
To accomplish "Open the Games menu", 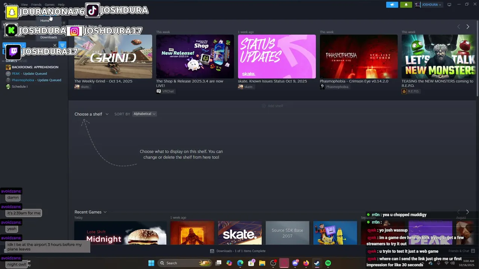I will [x=50, y=4].
